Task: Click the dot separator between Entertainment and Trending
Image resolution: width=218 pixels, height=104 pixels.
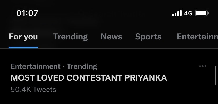Action: (x=63, y=67)
